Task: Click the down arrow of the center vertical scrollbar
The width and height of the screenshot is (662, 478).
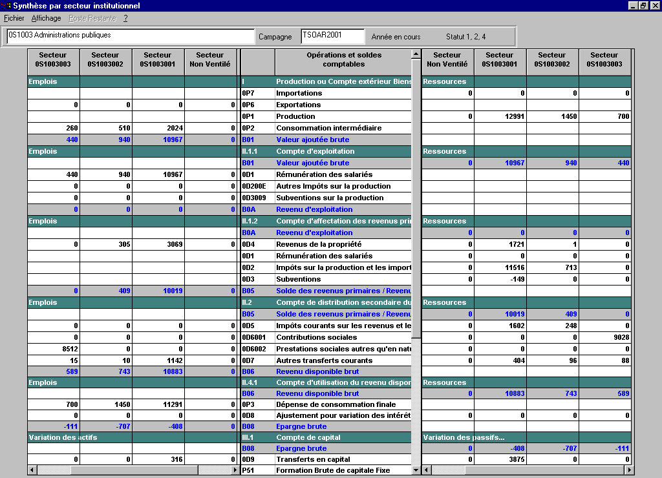Action: 416,470
